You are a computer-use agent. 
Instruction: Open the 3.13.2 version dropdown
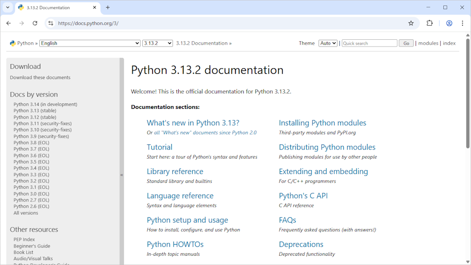coord(157,43)
